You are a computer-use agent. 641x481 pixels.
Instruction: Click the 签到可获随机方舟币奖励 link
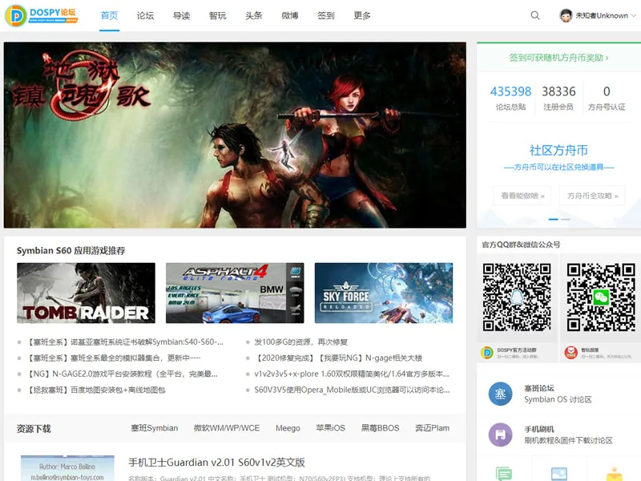(x=558, y=58)
